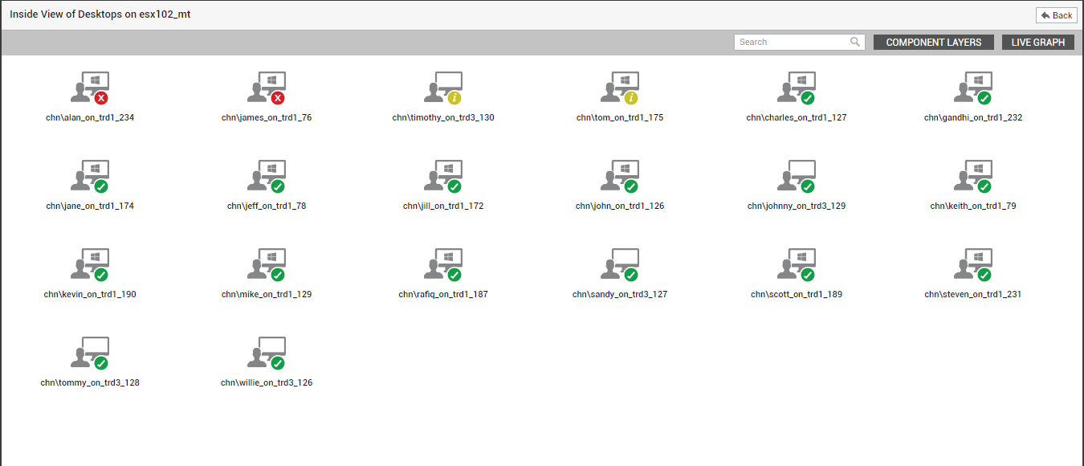The image size is (1084, 466).
Task: Focus the Search input field
Action: (799, 42)
